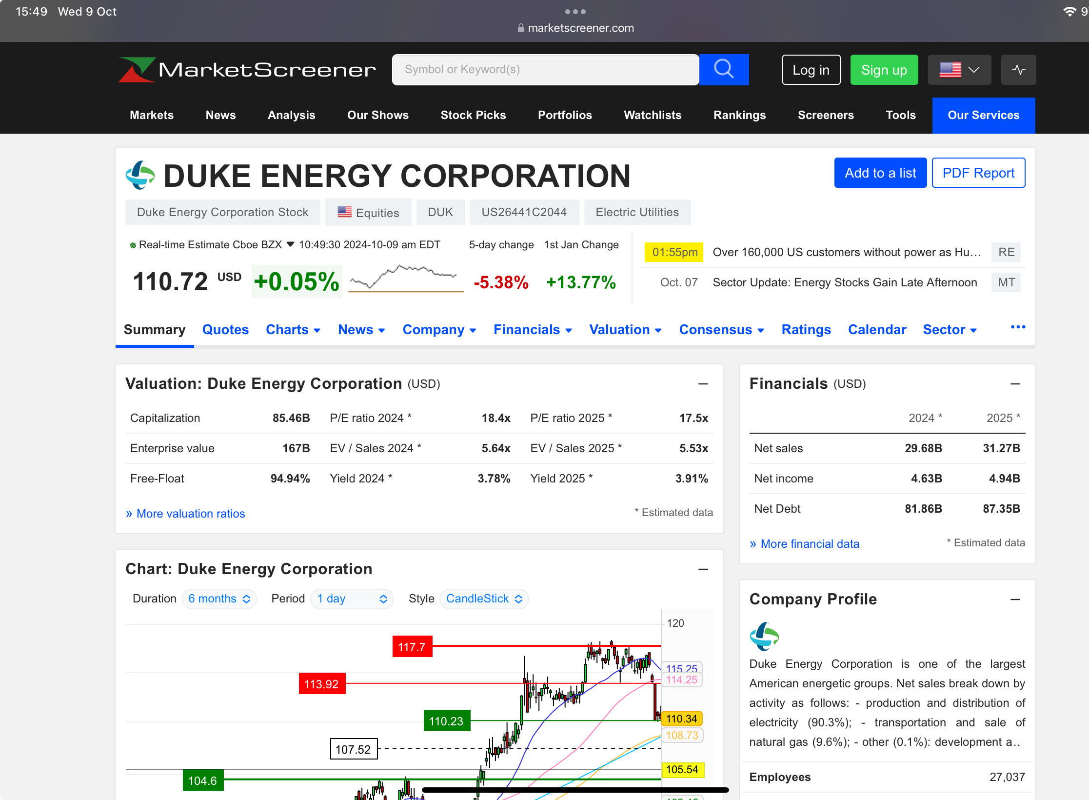The image size is (1089, 800).
Task: Click the Duke Energy logo in Company Profile
Action: click(764, 636)
